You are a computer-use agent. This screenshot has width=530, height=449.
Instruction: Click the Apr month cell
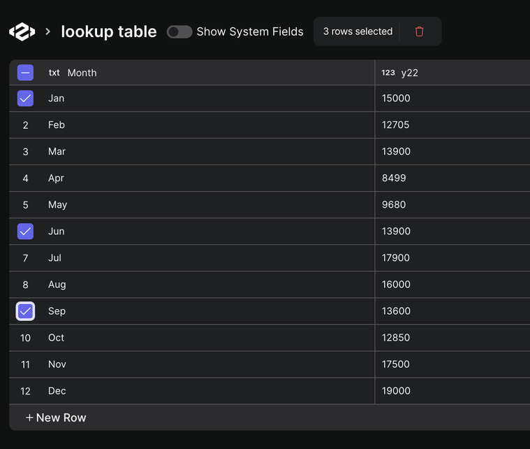tap(208, 178)
